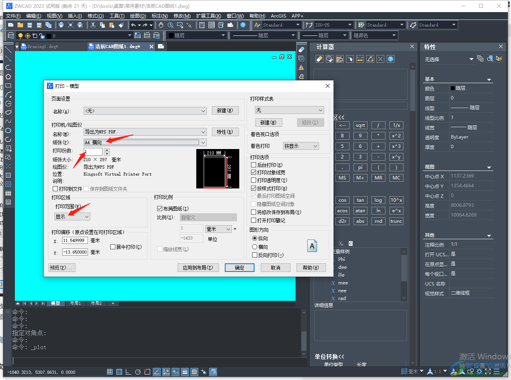Image resolution: width=511 pixels, height=380 pixels.
Task: Open the 修改(M) menu
Action: tap(182, 16)
